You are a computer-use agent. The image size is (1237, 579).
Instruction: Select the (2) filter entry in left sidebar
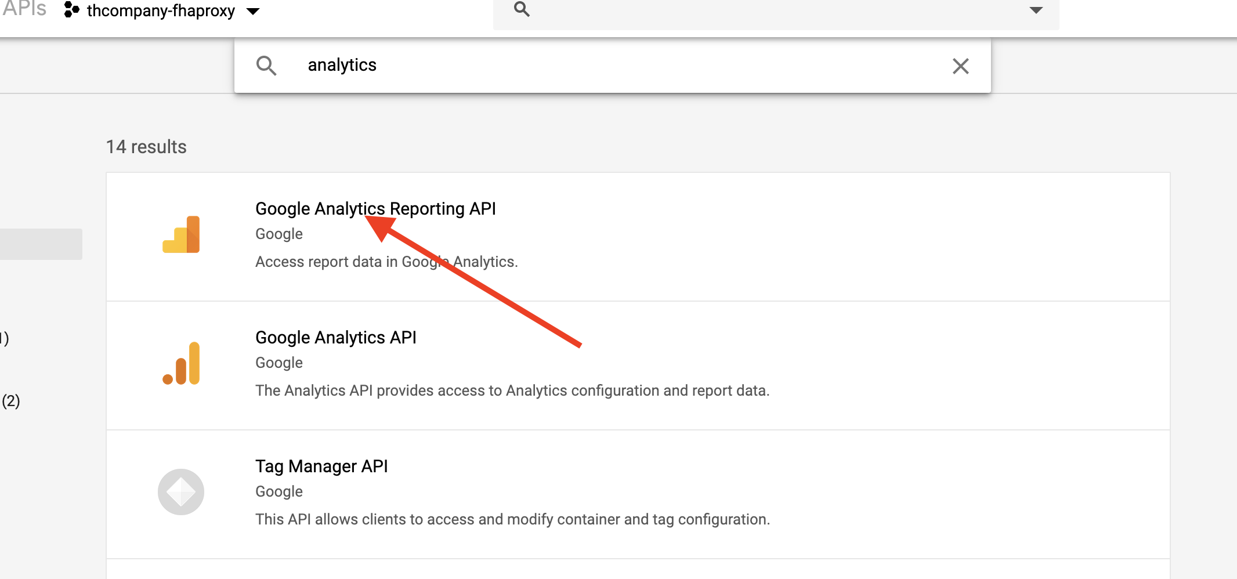point(10,401)
